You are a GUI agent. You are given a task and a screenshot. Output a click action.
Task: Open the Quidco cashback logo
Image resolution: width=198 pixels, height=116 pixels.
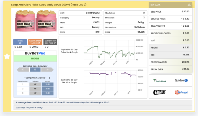click(x=181, y=80)
